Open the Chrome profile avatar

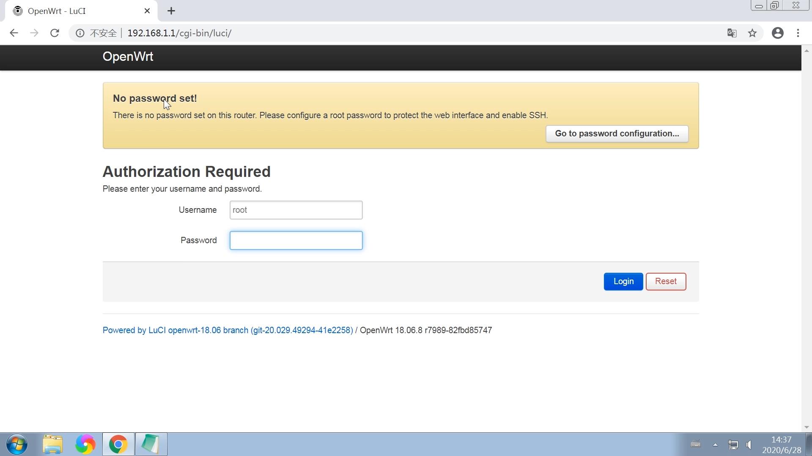coord(777,33)
